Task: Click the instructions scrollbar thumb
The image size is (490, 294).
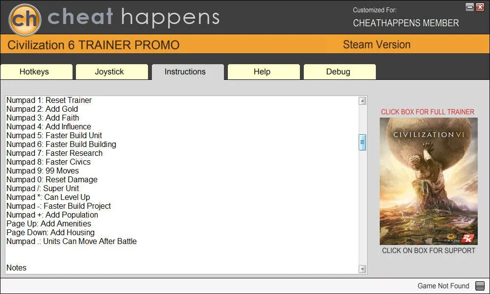Action: [x=363, y=143]
